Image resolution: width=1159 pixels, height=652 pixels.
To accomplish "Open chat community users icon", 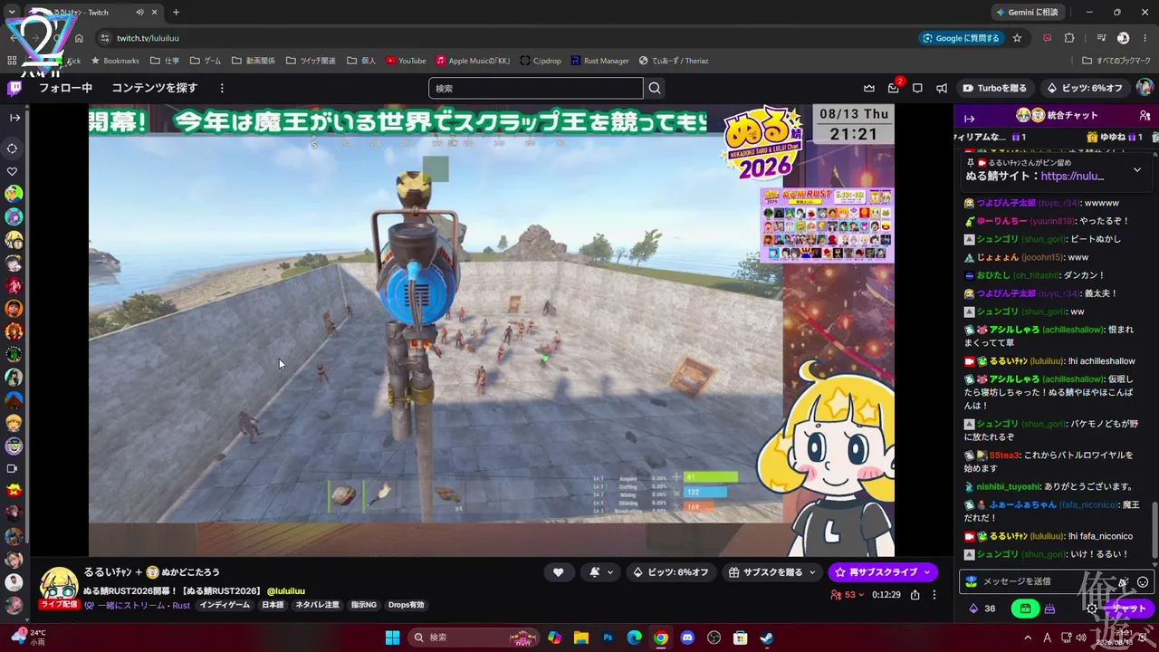I will click(1145, 116).
